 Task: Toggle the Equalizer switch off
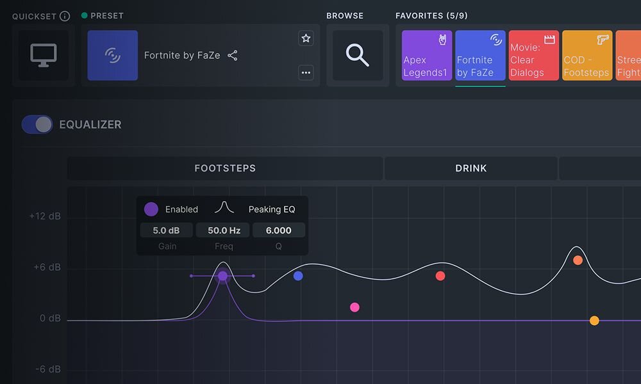coord(37,124)
